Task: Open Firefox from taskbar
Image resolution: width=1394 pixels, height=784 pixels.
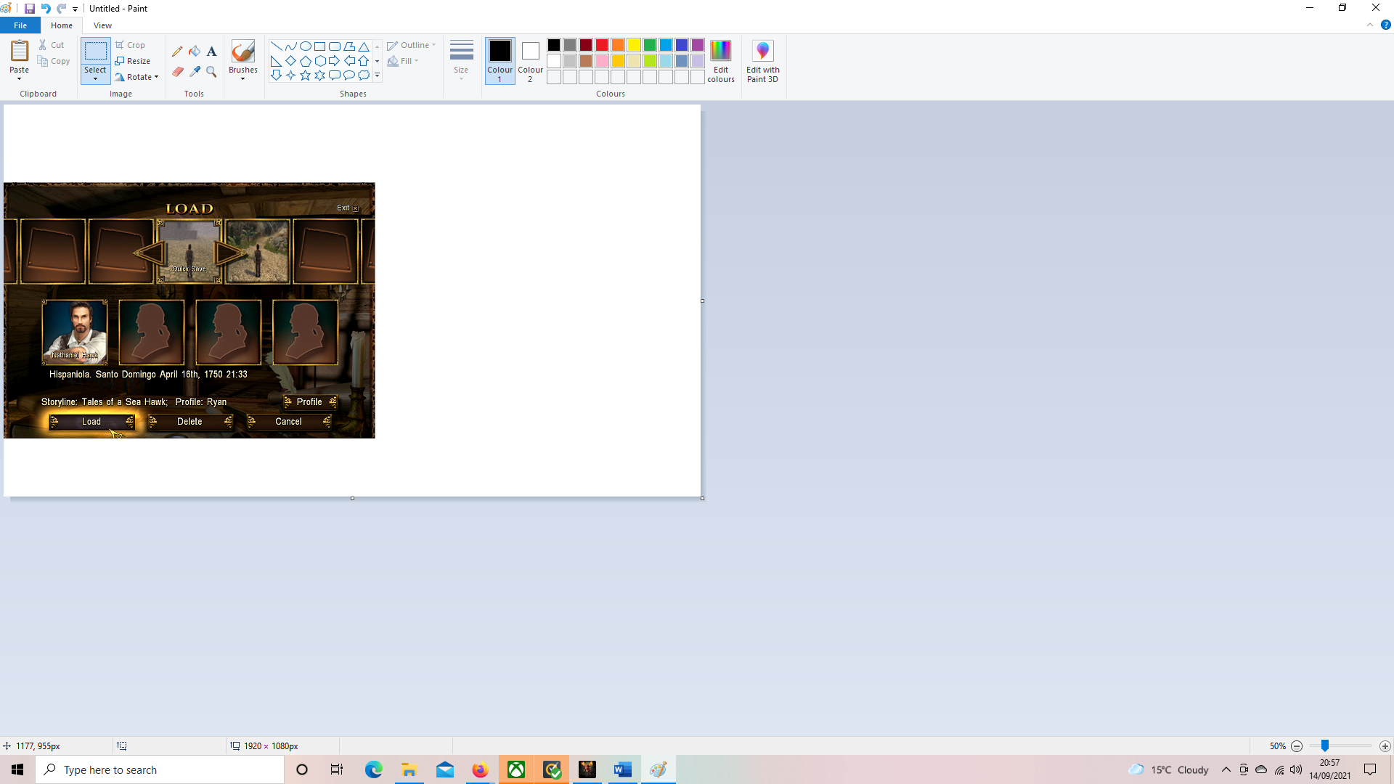Action: click(x=480, y=769)
